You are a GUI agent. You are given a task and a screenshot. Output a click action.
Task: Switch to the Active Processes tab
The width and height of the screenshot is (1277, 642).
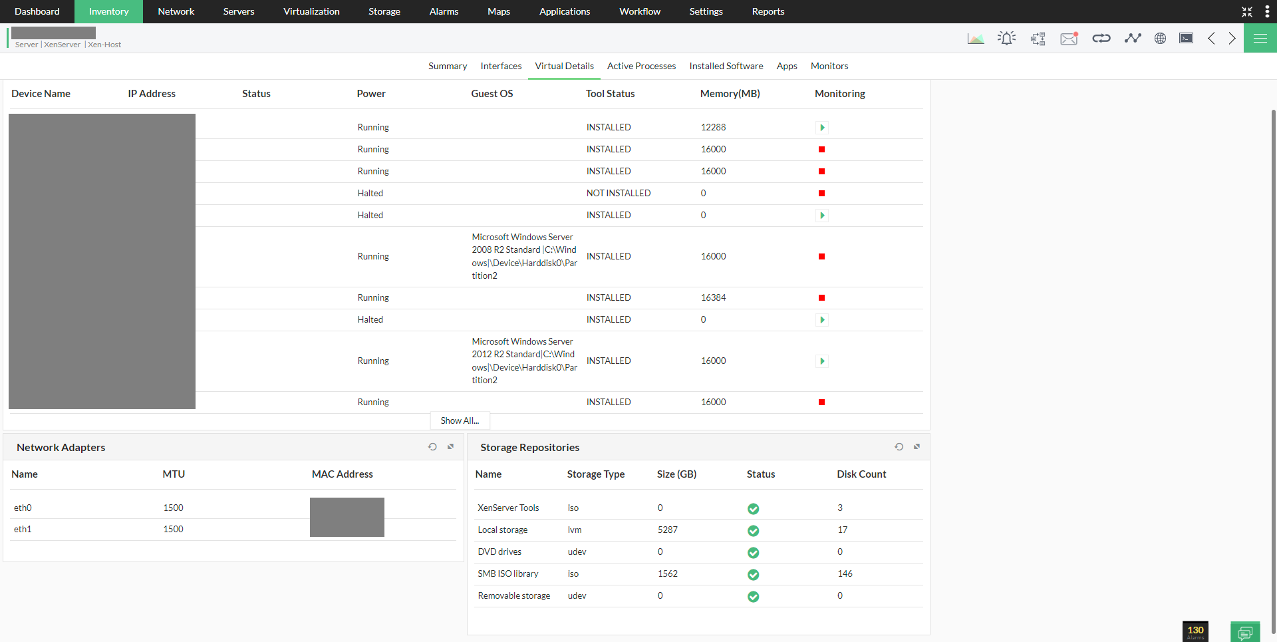point(641,66)
